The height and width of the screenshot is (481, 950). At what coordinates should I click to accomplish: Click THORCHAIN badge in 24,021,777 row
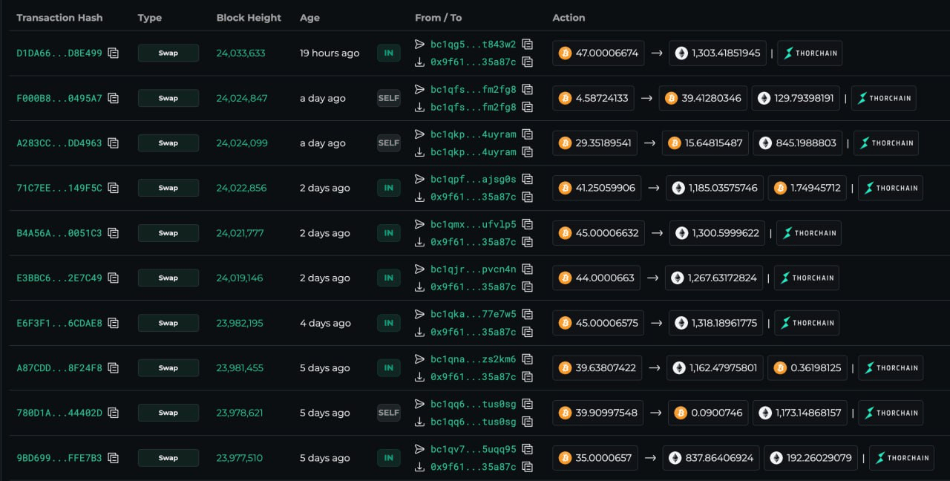809,233
